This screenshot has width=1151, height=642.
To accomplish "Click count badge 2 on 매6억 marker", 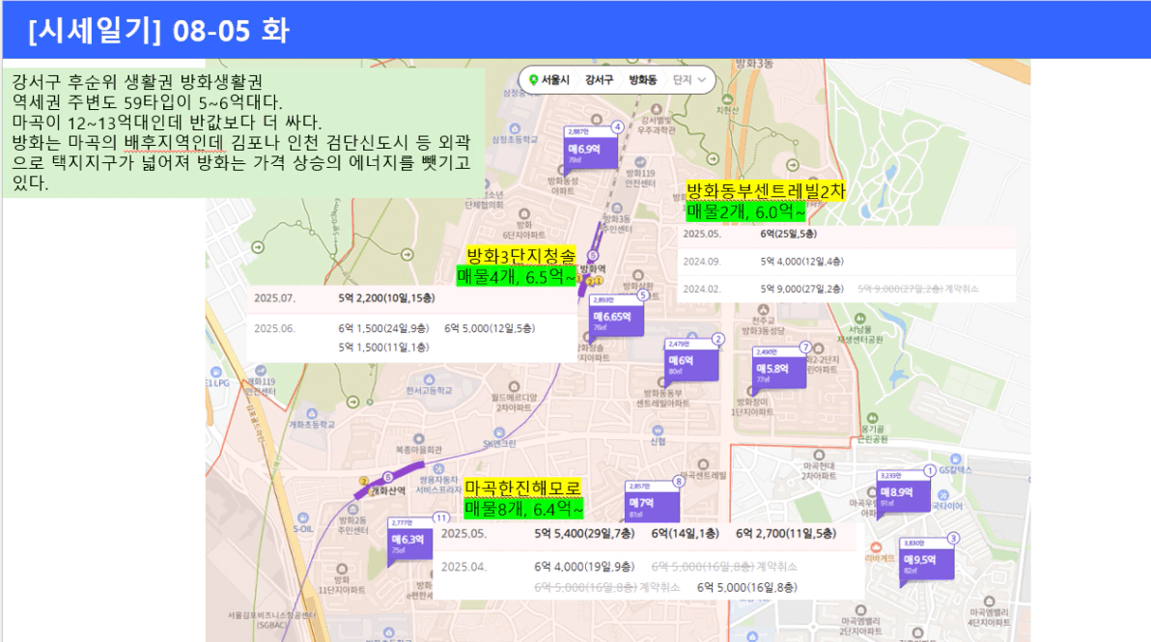I will (x=717, y=339).
